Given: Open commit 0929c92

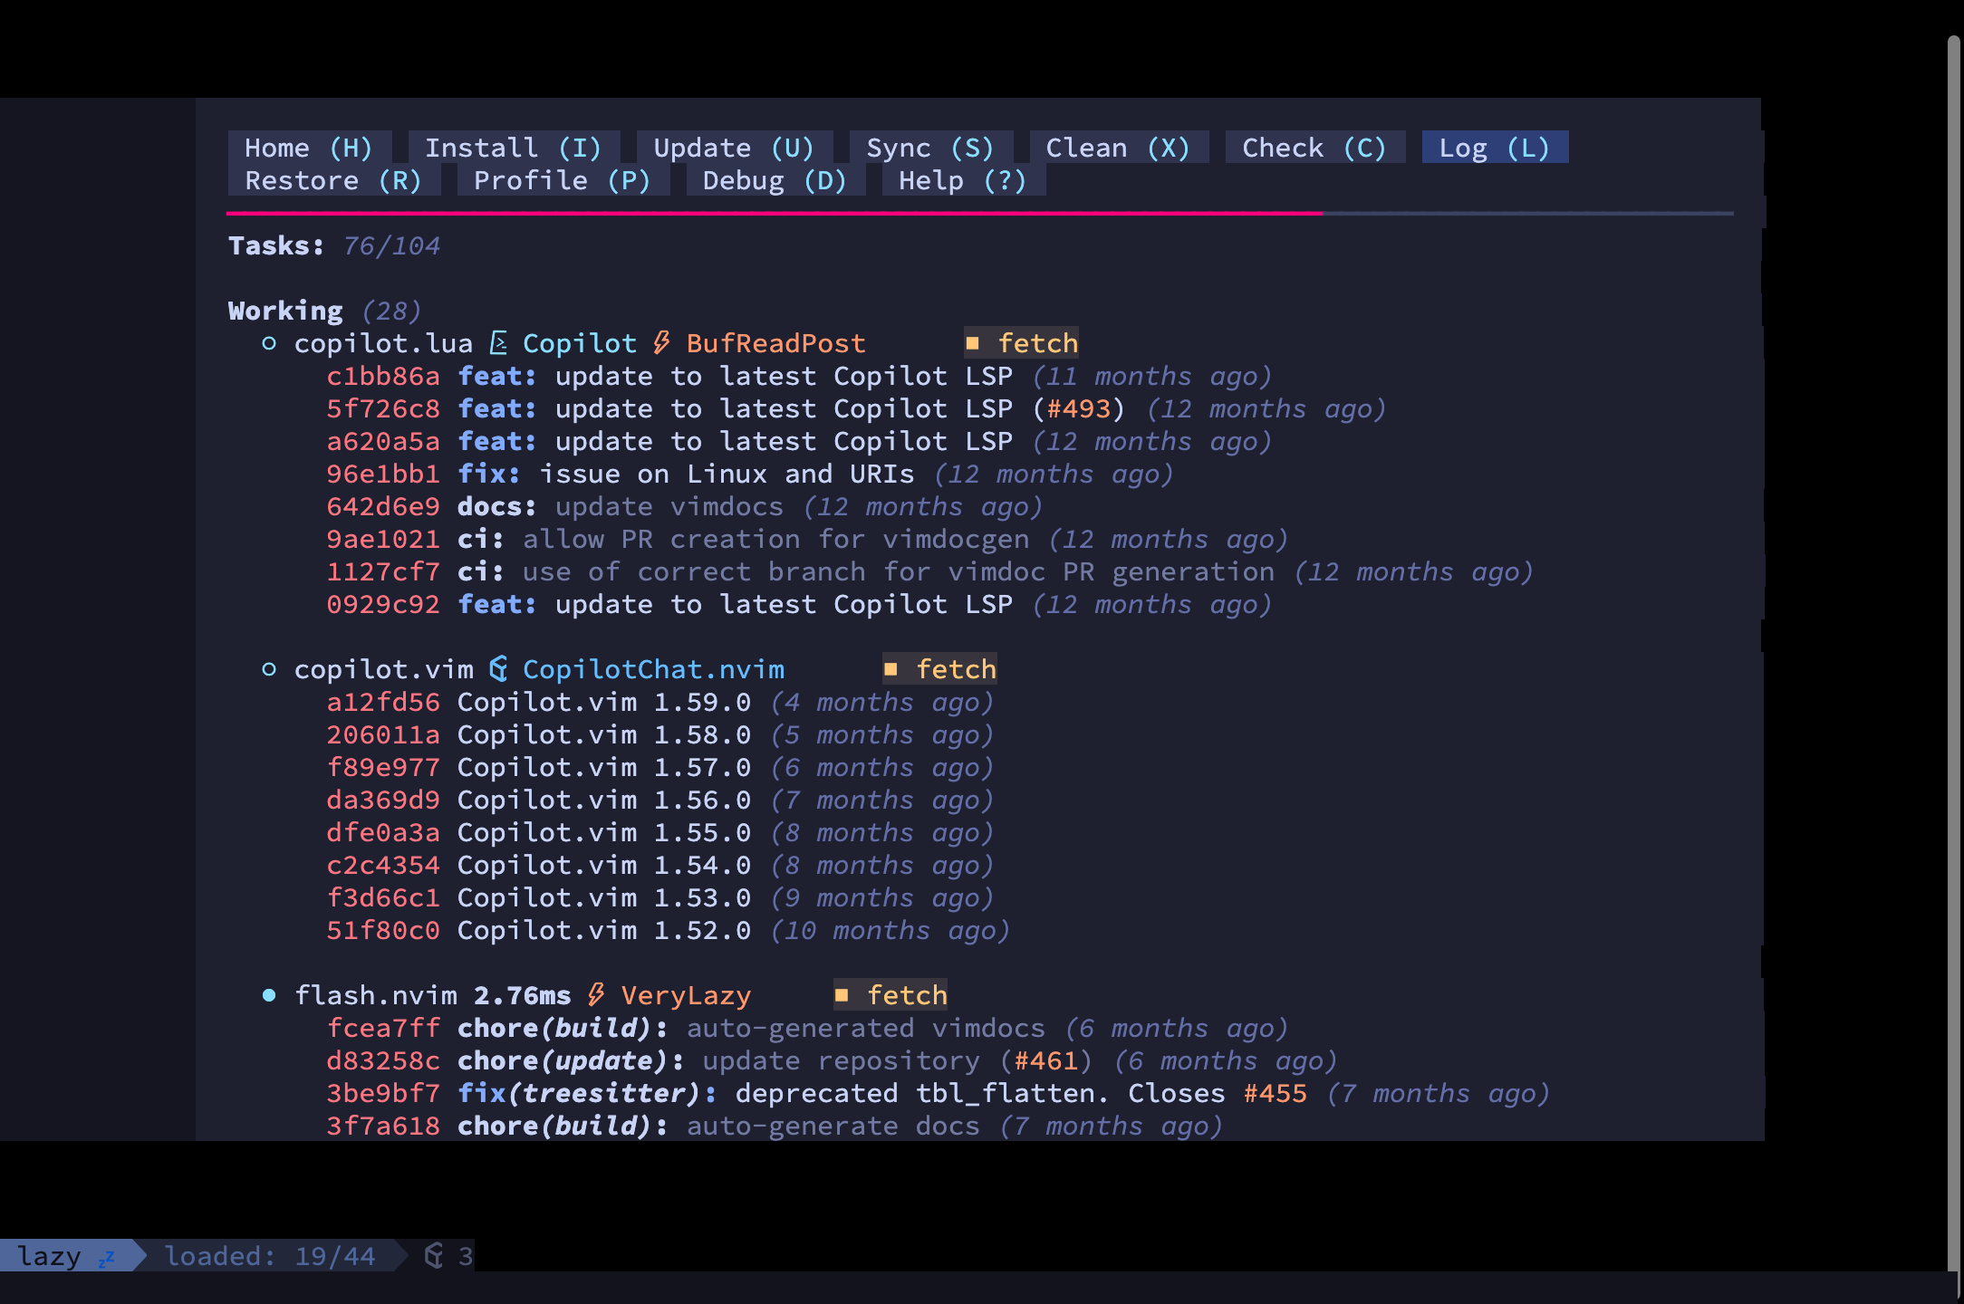Looking at the screenshot, I should click(383, 604).
